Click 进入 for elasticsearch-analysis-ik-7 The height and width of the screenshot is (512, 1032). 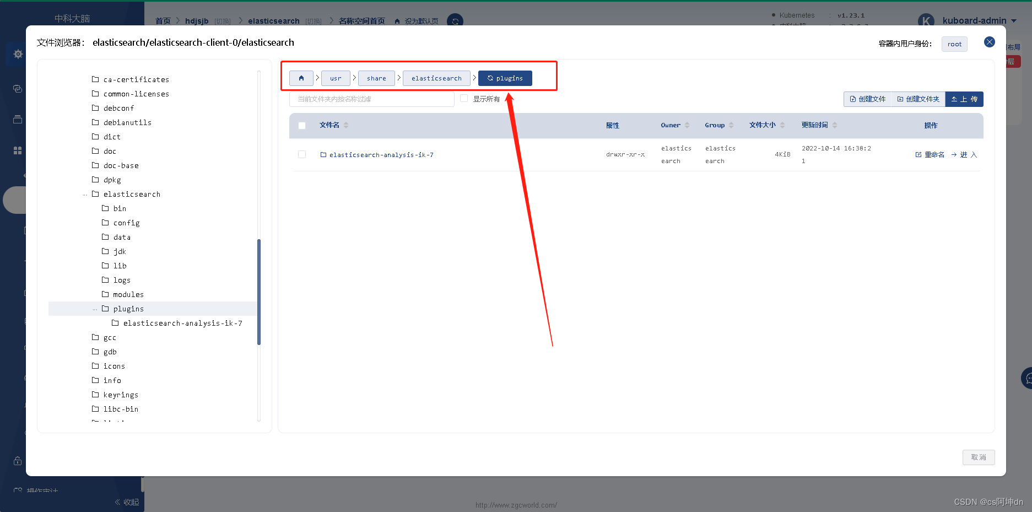tap(964, 155)
